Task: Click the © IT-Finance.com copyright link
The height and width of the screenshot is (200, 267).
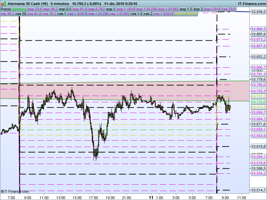Action: point(15,191)
